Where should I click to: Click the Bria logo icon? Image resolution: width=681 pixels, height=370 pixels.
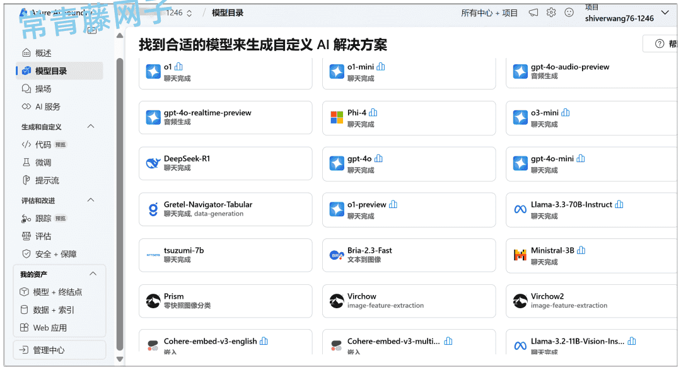[x=337, y=255]
